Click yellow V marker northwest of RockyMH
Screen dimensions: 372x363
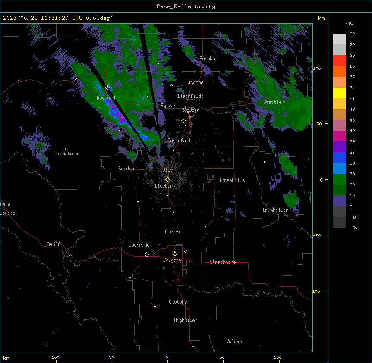click(x=76, y=79)
